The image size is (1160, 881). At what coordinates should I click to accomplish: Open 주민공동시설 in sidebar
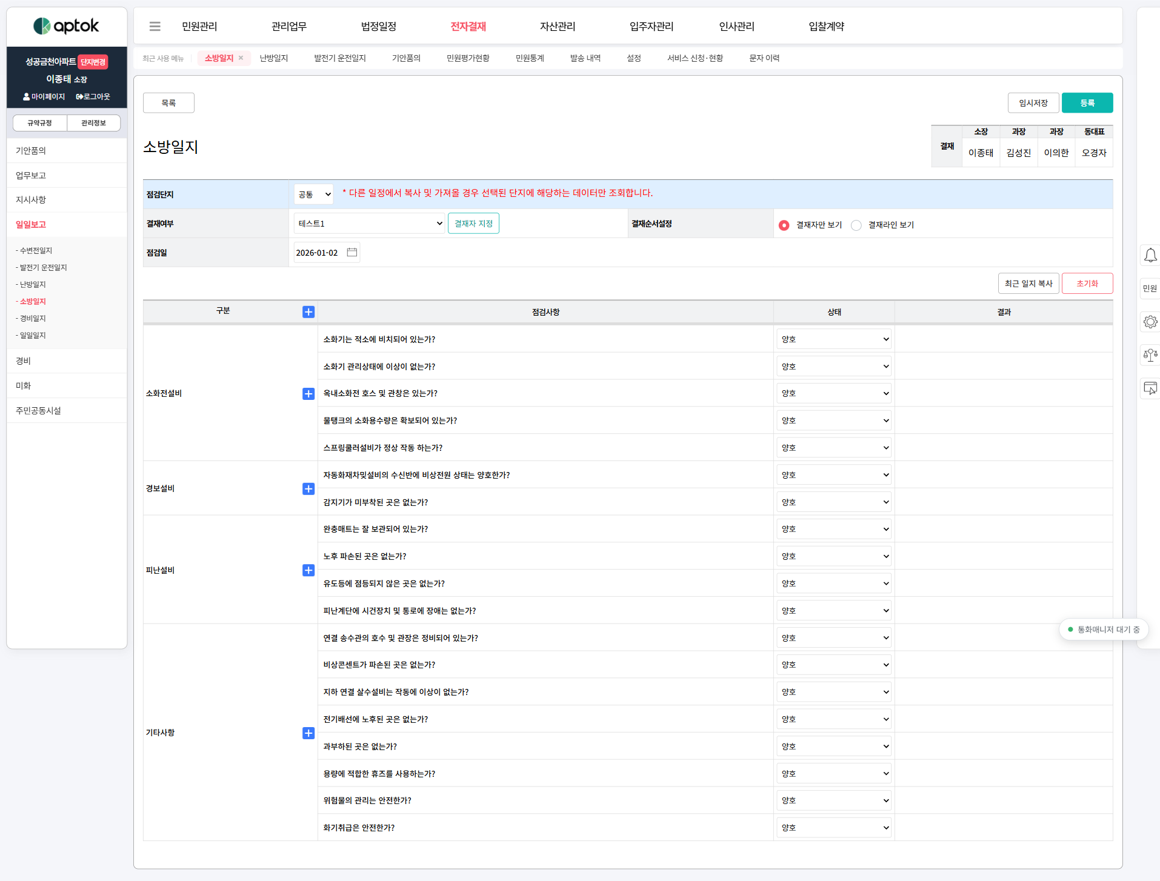pyautogui.click(x=67, y=411)
